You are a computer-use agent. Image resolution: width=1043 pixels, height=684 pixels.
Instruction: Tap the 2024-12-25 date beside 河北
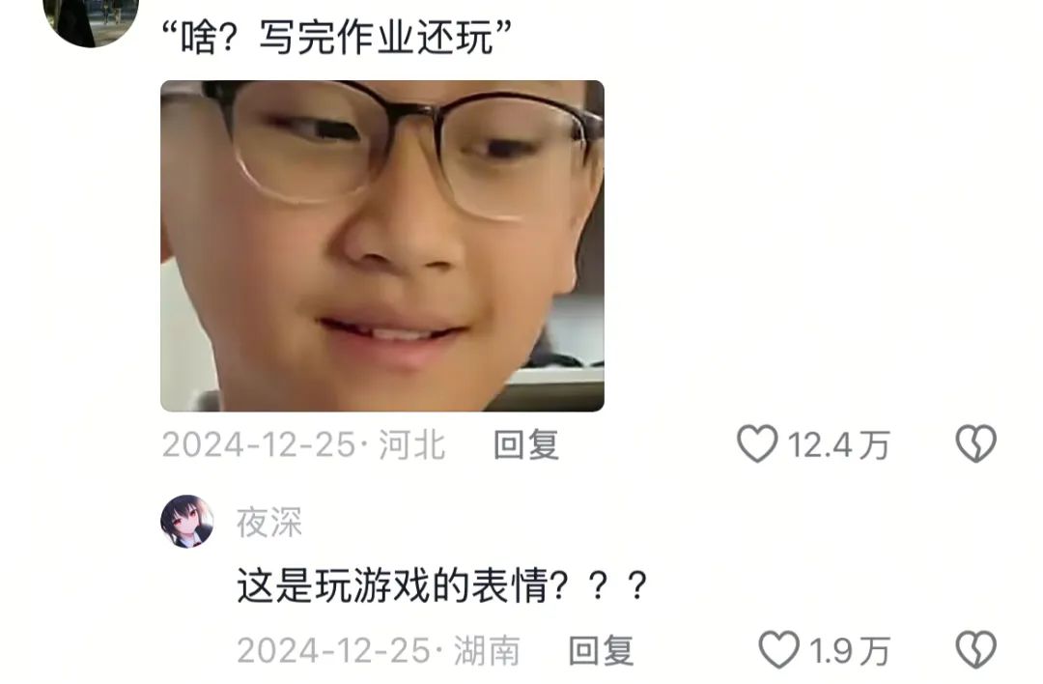[x=259, y=444]
